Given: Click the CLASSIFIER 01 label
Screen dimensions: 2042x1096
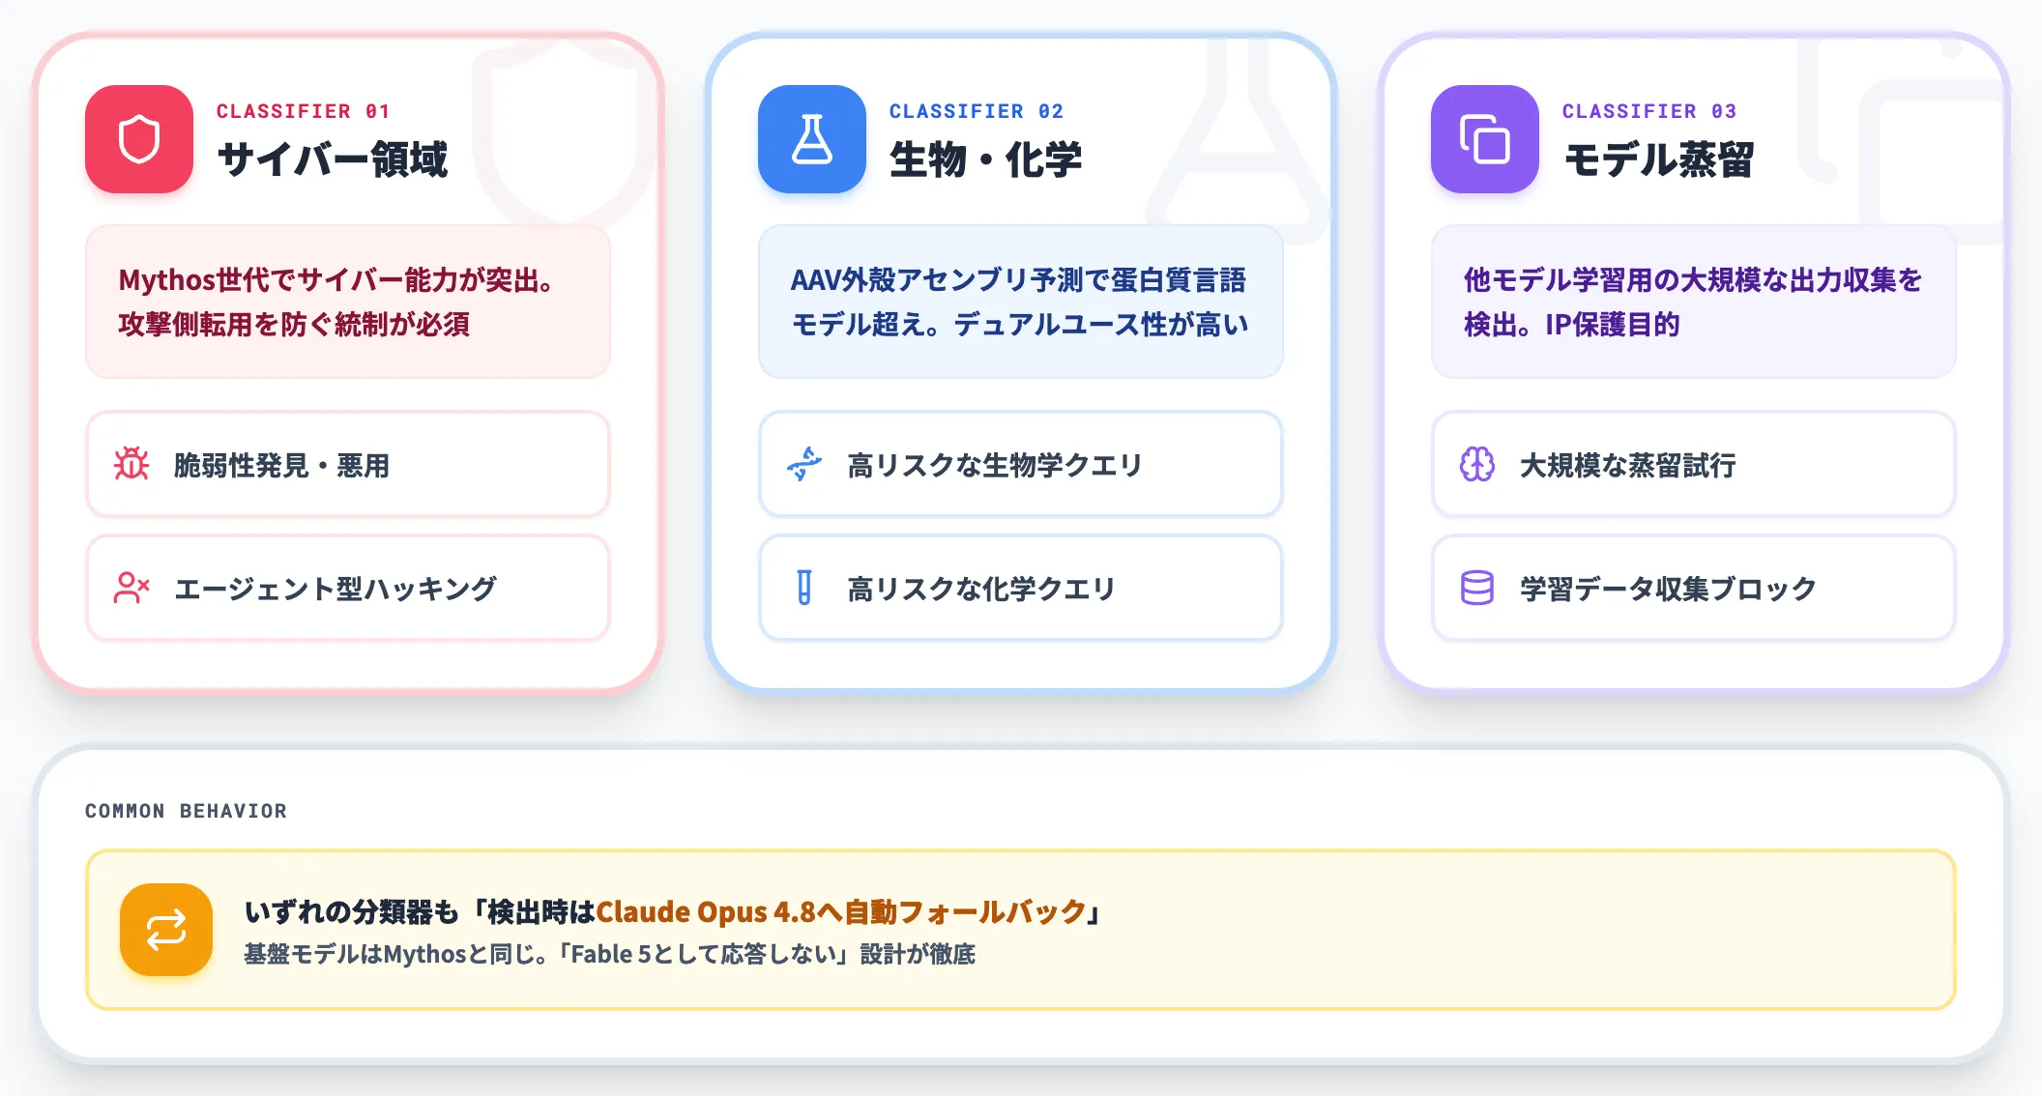Looking at the screenshot, I should point(304,111).
